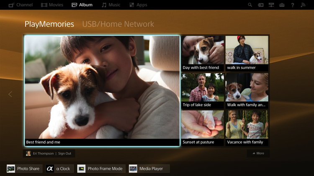Switch to the Apps menu
The height and width of the screenshot is (176, 314).
138,5
